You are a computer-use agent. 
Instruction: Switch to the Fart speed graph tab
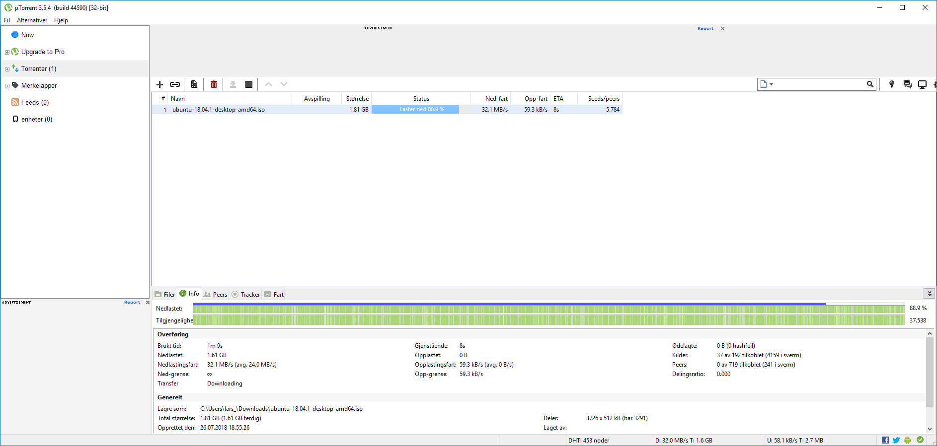pyautogui.click(x=274, y=294)
